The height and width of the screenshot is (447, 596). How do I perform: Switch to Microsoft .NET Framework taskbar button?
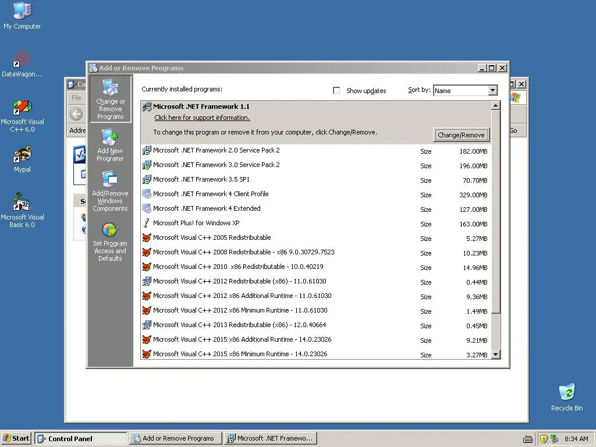(270, 438)
